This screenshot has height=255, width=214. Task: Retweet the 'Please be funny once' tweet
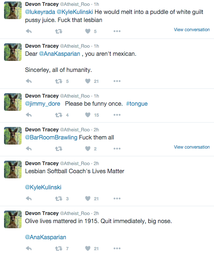(59, 115)
